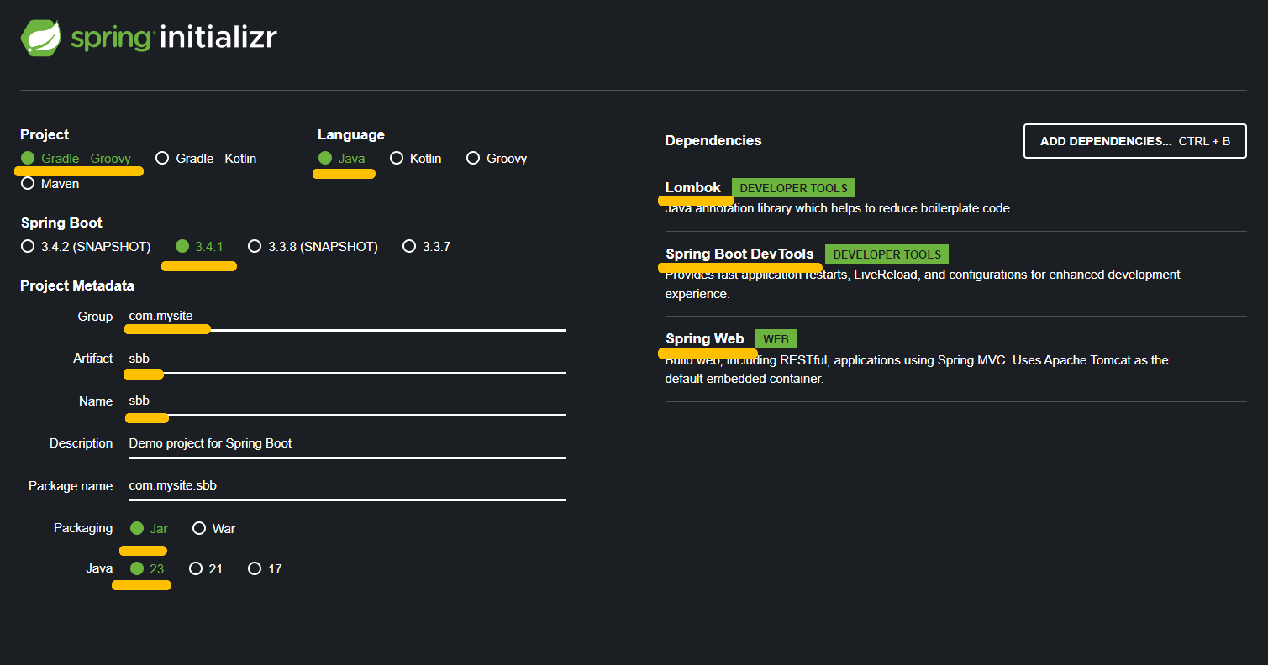Pick Spring Boot version 3.3.7

[x=427, y=246]
